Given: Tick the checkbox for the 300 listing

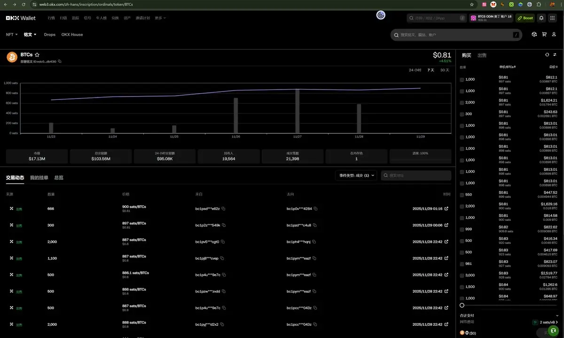Looking at the screenshot, I should tap(462, 114).
